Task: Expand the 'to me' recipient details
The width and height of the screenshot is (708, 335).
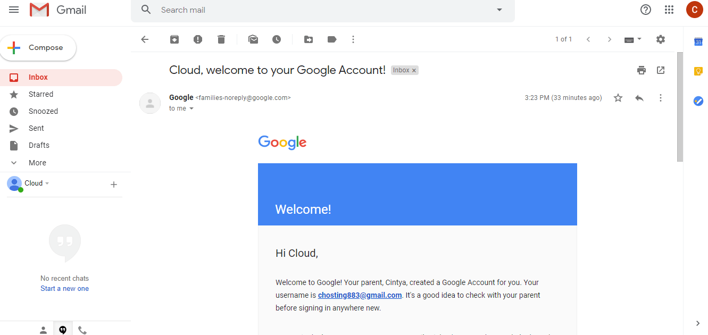Action: [x=191, y=108]
